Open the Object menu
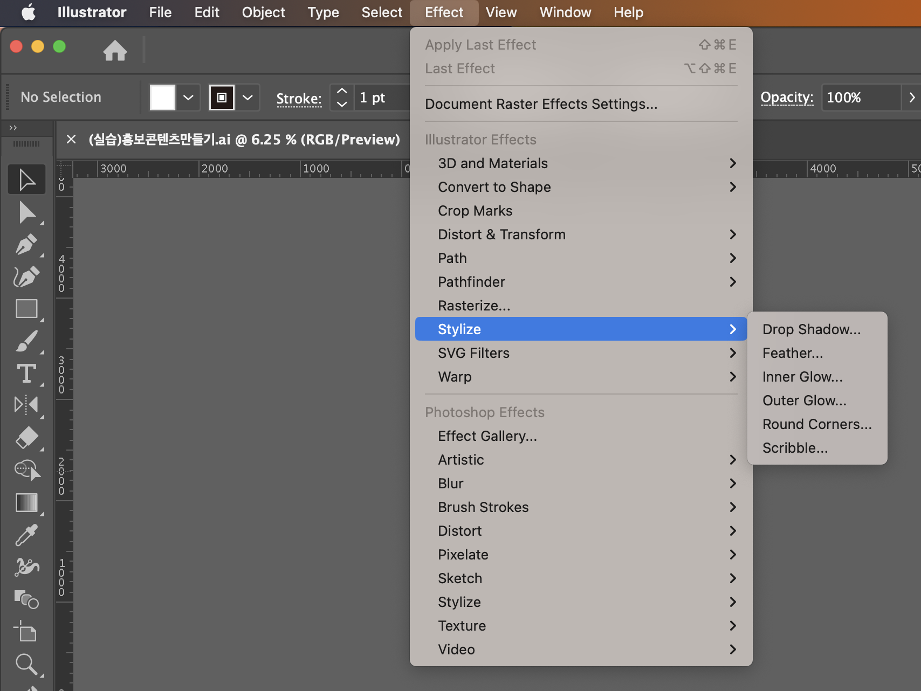Viewport: 921px width, 691px height. pos(263,12)
